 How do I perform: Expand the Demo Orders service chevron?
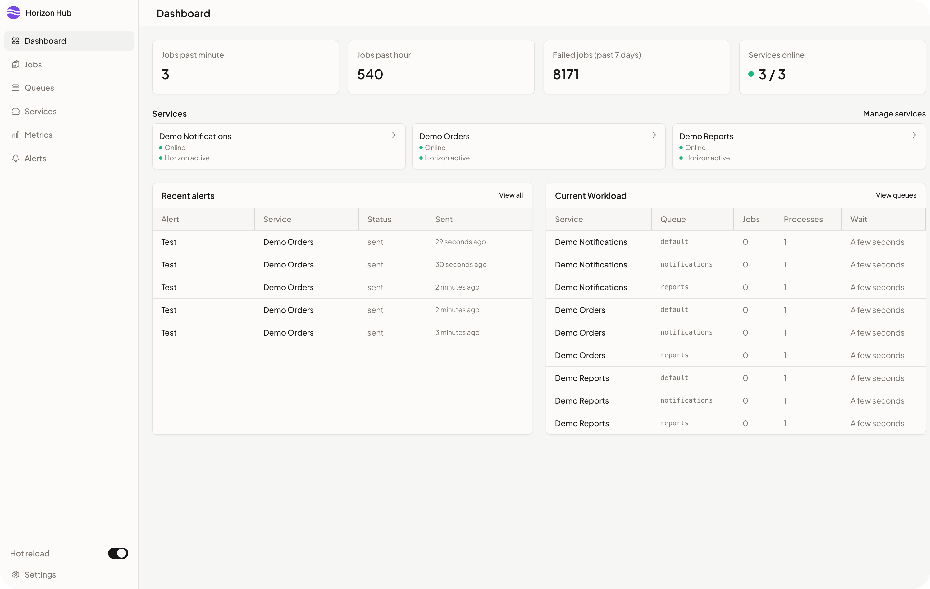pyautogui.click(x=654, y=135)
